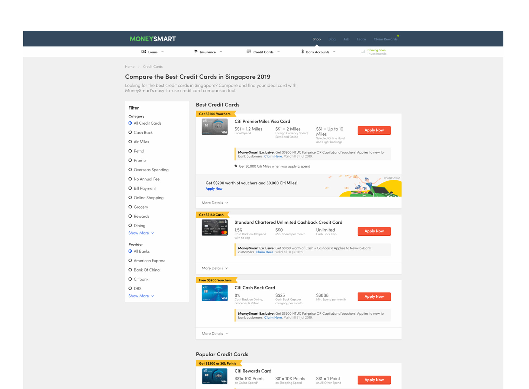Choose the Bill Payment category

tap(142, 188)
